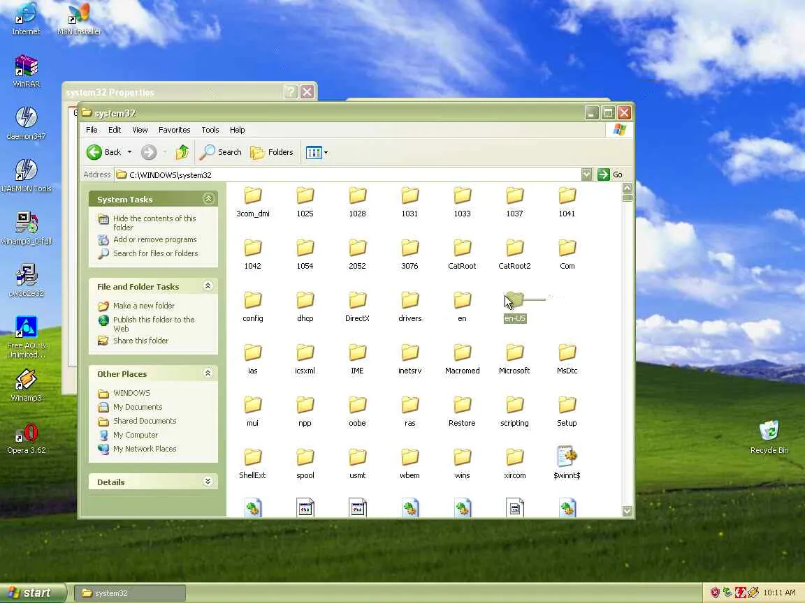Click Hide the contents of this folder
Image resolution: width=805 pixels, height=603 pixels.
click(154, 223)
